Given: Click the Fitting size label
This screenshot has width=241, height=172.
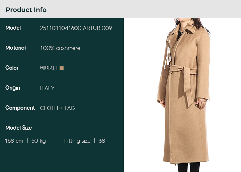Looking at the screenshot, I should click(77, 141).
